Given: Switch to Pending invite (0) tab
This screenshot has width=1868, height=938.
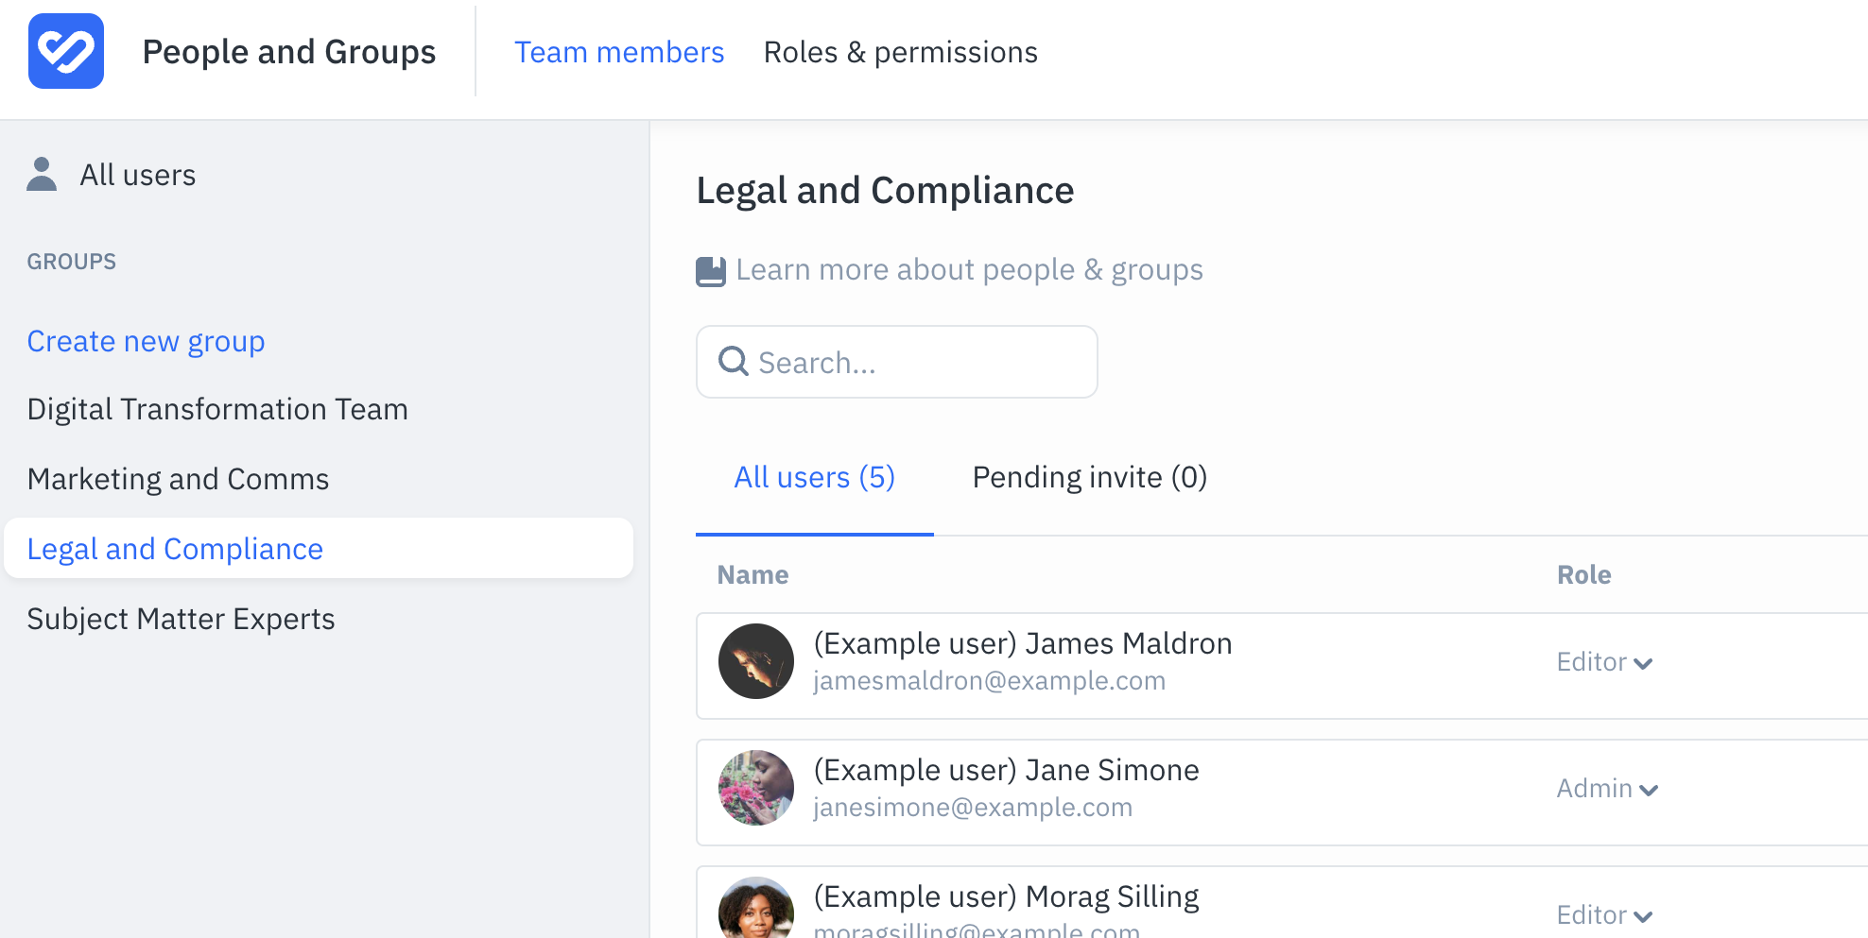Looking at the screenshot, I should [1090, 477].
